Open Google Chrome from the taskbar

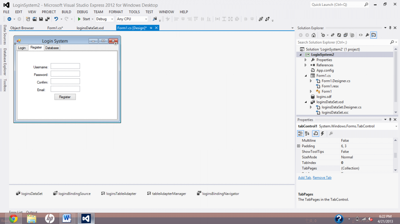tap(14, 219)
